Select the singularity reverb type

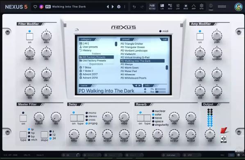pos(160,125)
